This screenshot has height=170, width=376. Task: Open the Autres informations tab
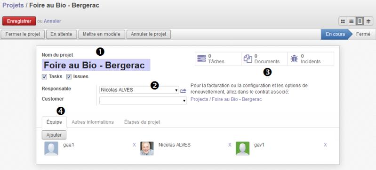pos(93,122)
